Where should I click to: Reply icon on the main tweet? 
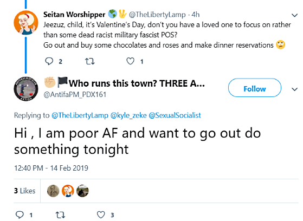pos(20,214)
